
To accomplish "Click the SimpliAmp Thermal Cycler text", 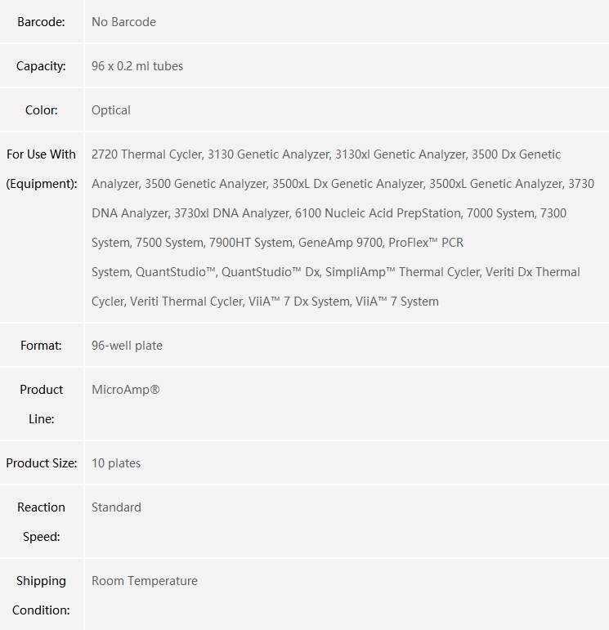I will click(x=403, y=272).
